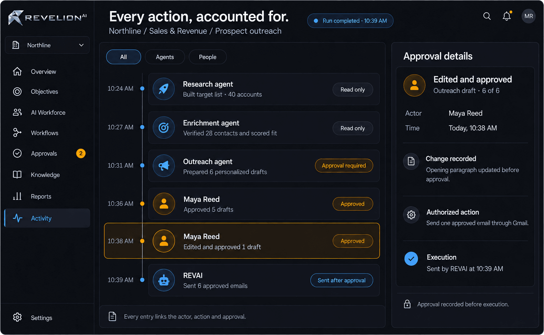Screen dimensions: 544x335
Task: Click the Execution checkmark icon
Action: coord(411,259)
